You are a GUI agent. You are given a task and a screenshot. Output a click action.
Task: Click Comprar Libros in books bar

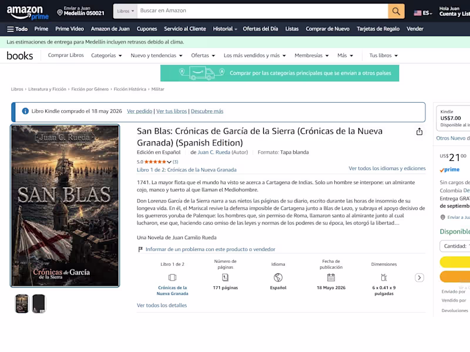pyautogui.click(x=66, y=55)
